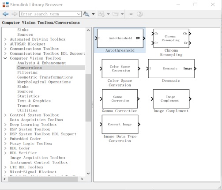This screenshot has width=222, height=190.
Task: Expand DSP System Toolbox HDL Support node
Action: [x=5, y=134]
